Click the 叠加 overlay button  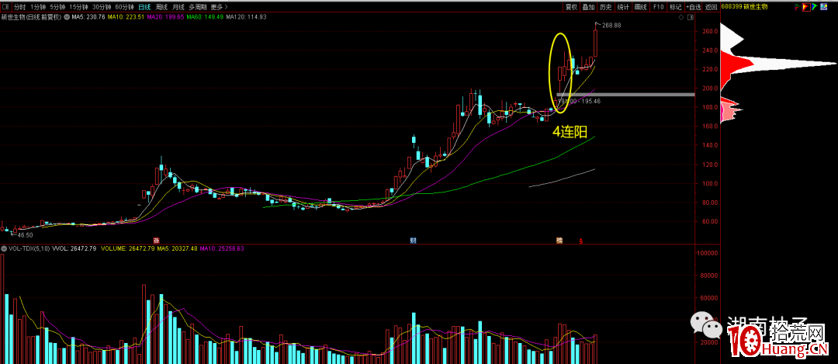588,7
